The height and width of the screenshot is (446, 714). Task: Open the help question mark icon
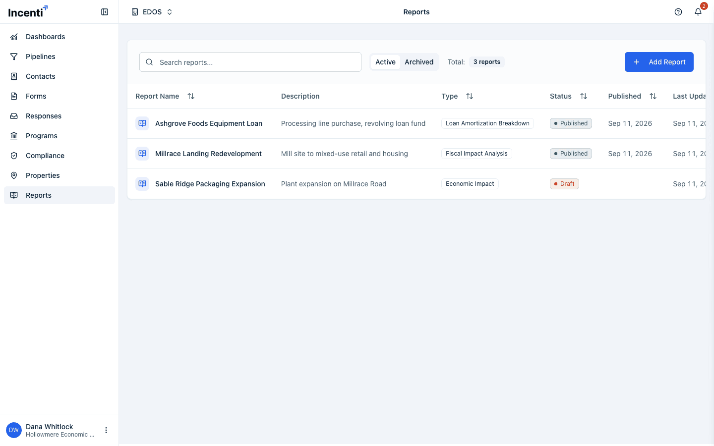678,12
